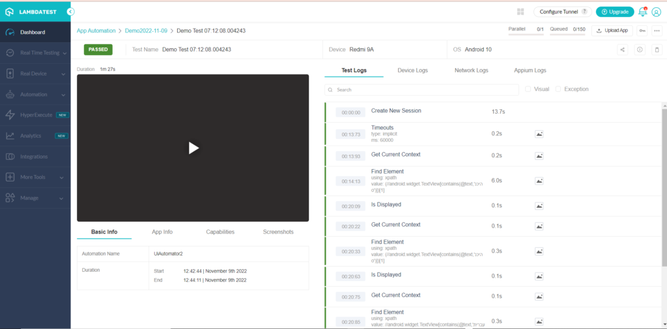Open notifications bell icon

643,12
